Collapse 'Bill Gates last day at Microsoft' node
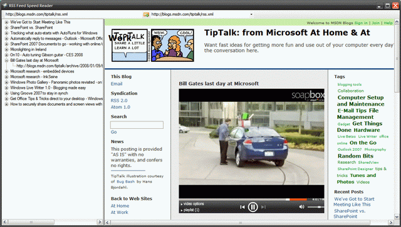The image size is (401, 227). (6, 61)
